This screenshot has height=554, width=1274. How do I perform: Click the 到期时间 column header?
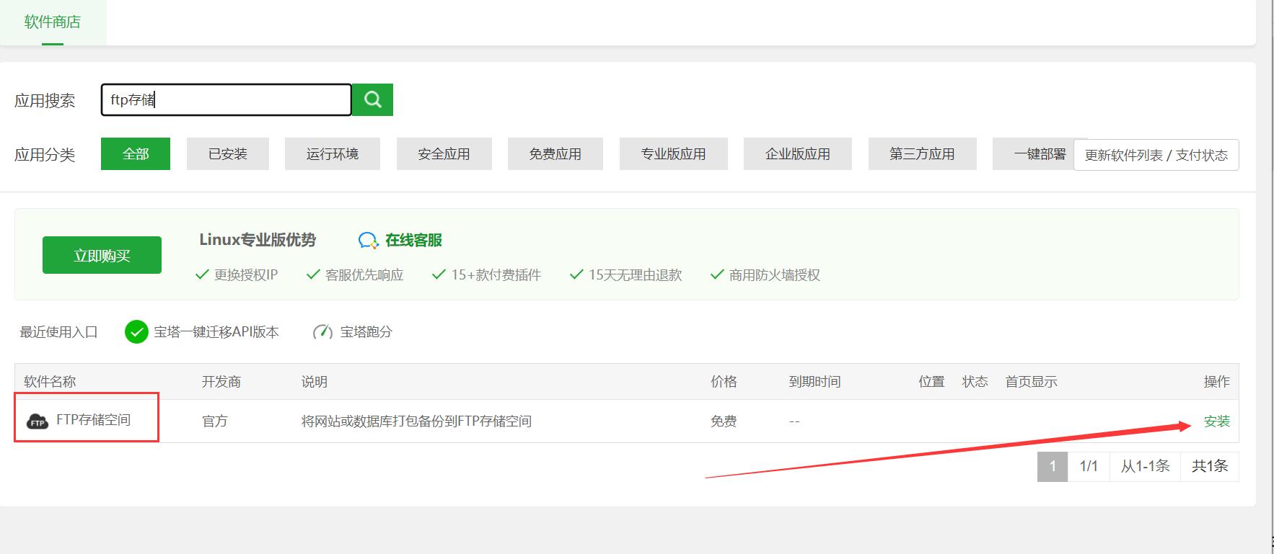click(815, 382)
